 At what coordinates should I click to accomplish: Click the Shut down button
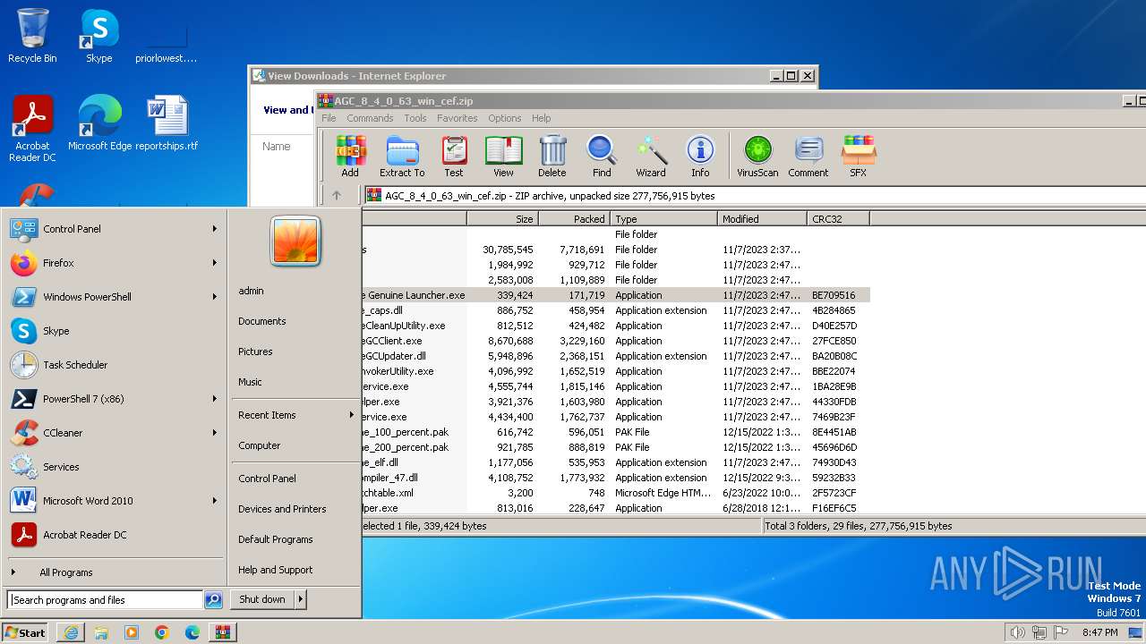[x=262, y=599]
